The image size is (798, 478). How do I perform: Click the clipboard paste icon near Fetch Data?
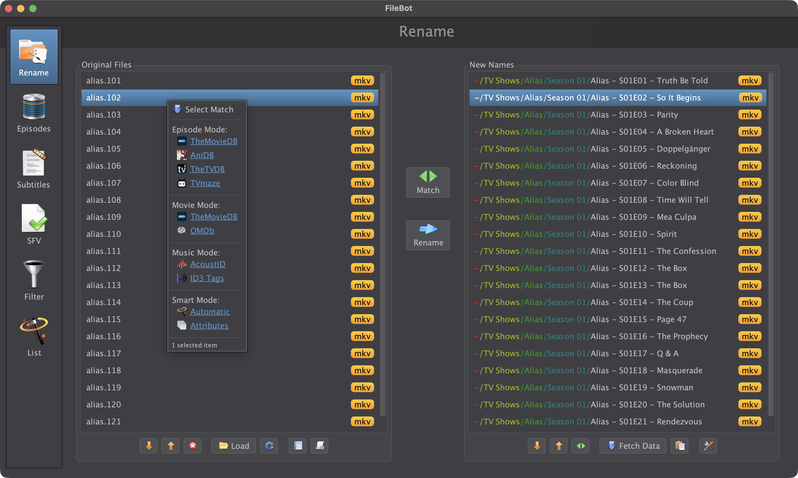[x=680, y=446]
